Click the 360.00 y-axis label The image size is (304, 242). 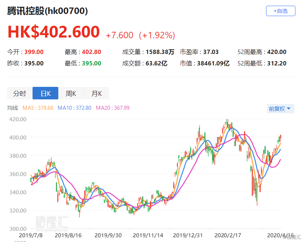tap(18, 174)
